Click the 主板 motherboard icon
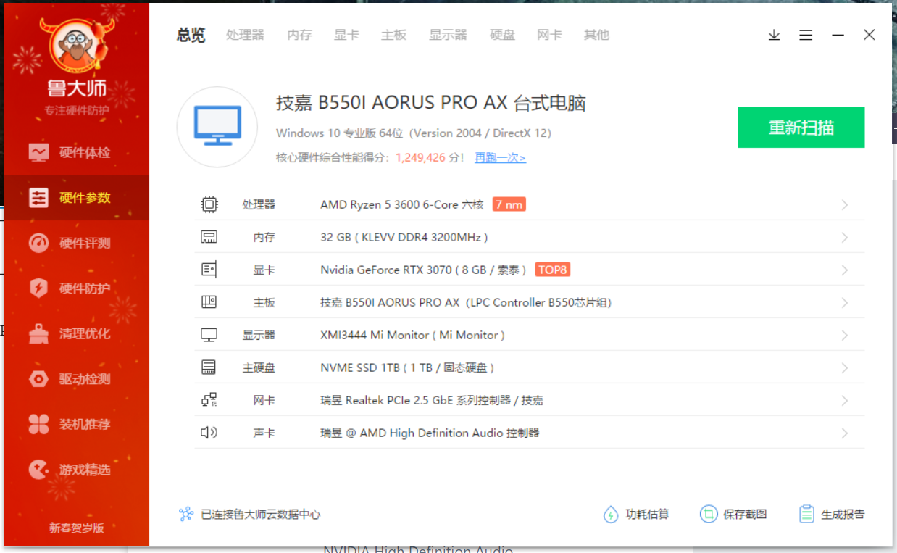The width and height of the screenshot is (897, 553). coord(209,302)
